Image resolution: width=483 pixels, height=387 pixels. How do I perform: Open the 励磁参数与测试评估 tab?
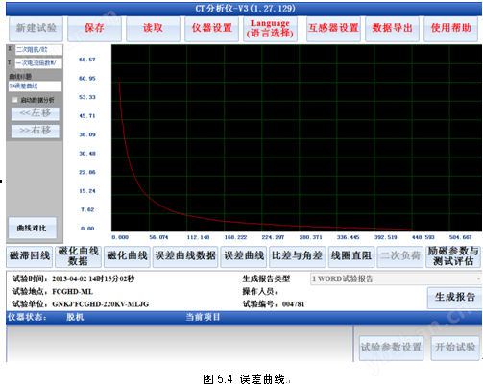click(453, 256)
